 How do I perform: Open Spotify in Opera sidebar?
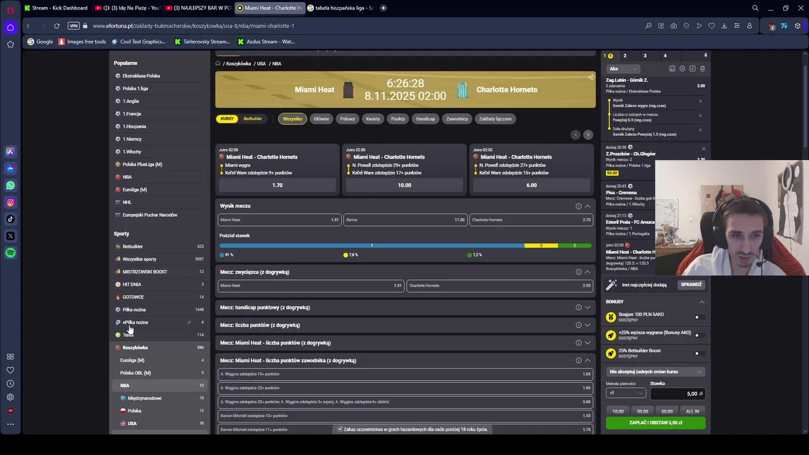(x=10, y=253)
